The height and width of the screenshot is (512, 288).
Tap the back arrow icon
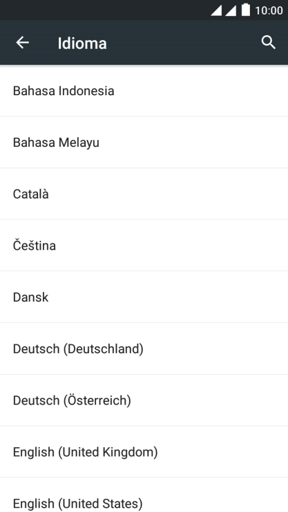click(23, 43)
